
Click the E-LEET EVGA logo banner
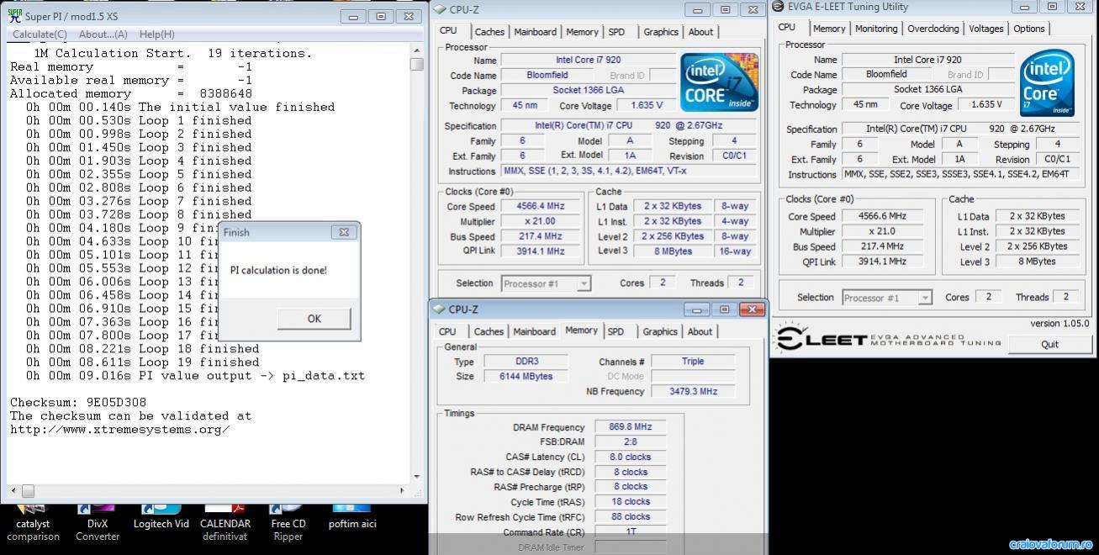coord(887,339)
